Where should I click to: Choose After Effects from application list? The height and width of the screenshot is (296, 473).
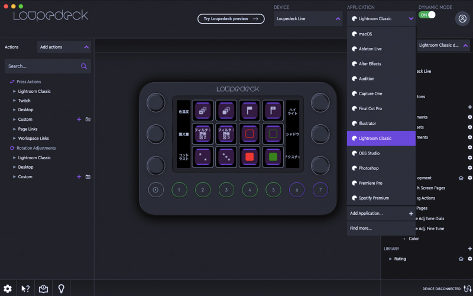coord(381,64)
